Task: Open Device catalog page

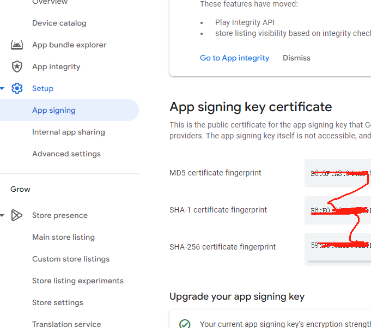Action: point(59,23)
